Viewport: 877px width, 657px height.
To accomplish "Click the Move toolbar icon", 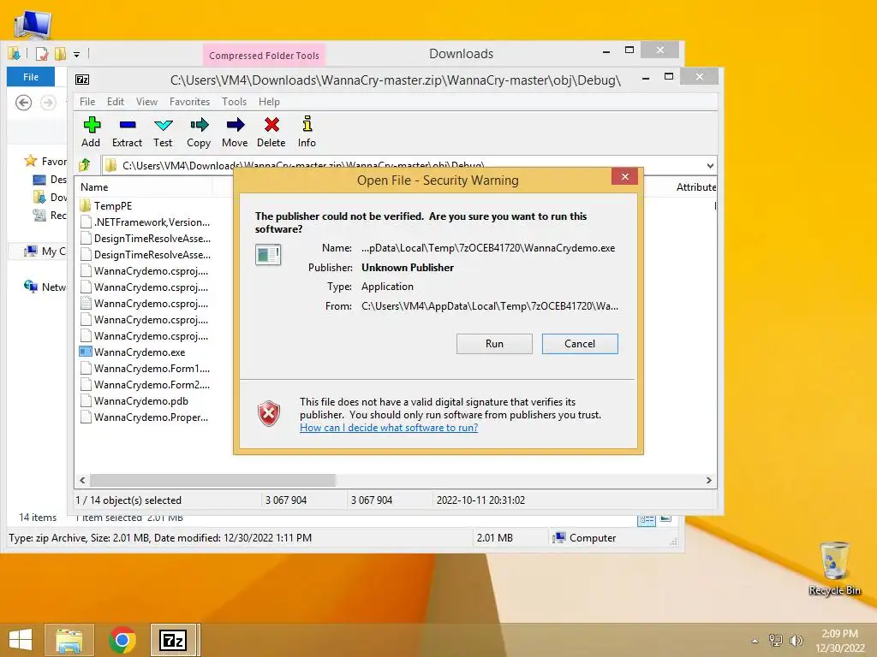I will tap(236, 125).
